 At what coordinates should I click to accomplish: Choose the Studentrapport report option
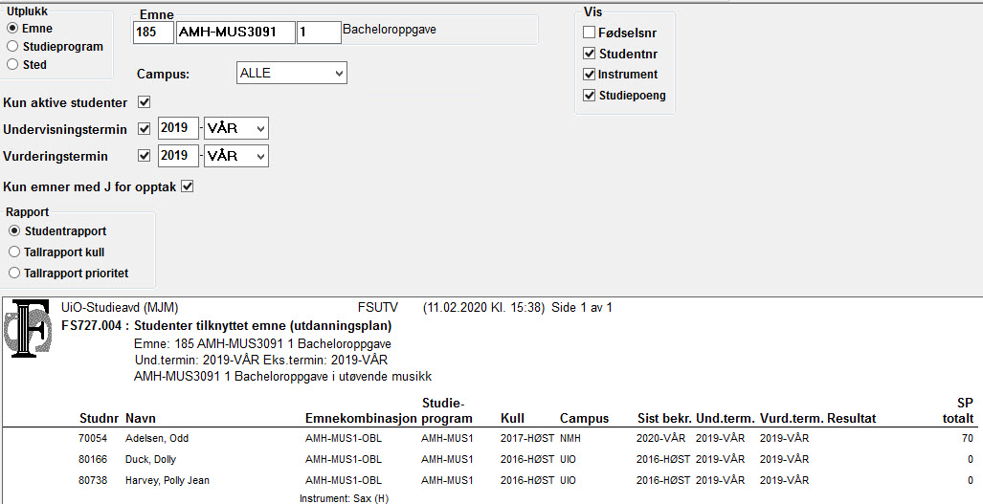point(14,231)
